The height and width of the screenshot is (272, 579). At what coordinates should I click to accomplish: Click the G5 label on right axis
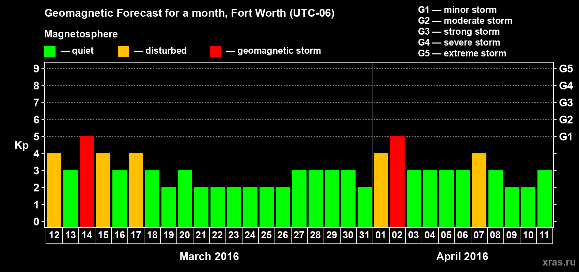566,69
